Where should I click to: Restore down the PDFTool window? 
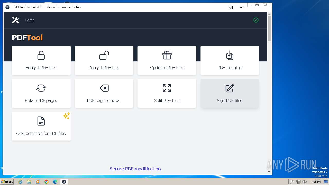[257, 5]
